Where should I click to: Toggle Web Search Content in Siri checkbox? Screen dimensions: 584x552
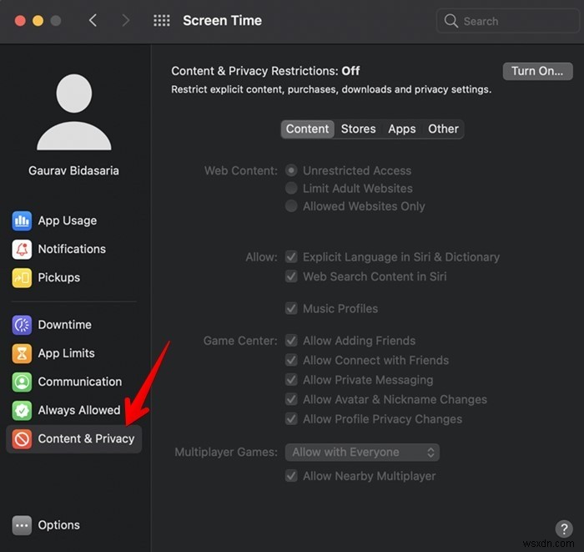tap(291, 276)
